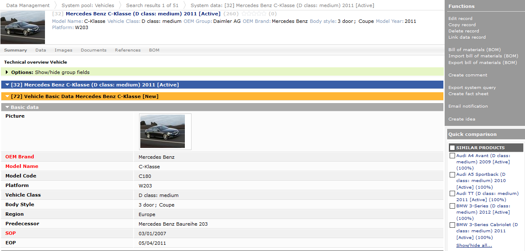Select Delete record in Functions
525x251 pixels.
(x=464, y=31)
